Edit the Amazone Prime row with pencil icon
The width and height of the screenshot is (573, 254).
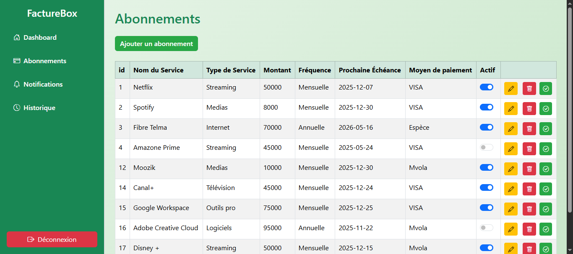click(x=511, y=149)
